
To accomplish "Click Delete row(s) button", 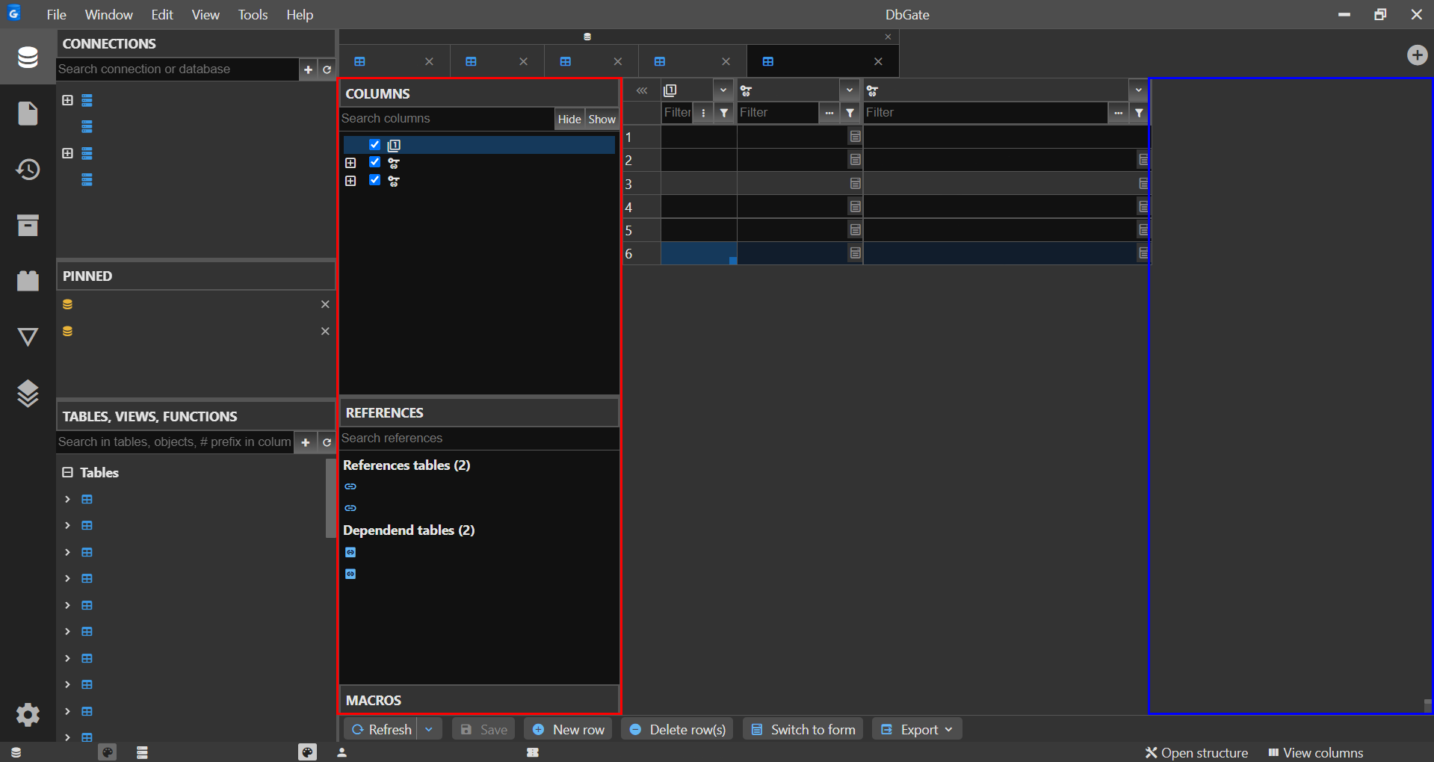I will [x=678, y=729].
